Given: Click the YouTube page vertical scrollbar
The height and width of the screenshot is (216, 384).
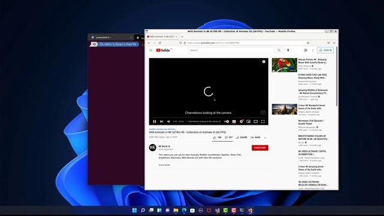Looking at the screenshot, I should pyautogui.click(x=337, y=76).
